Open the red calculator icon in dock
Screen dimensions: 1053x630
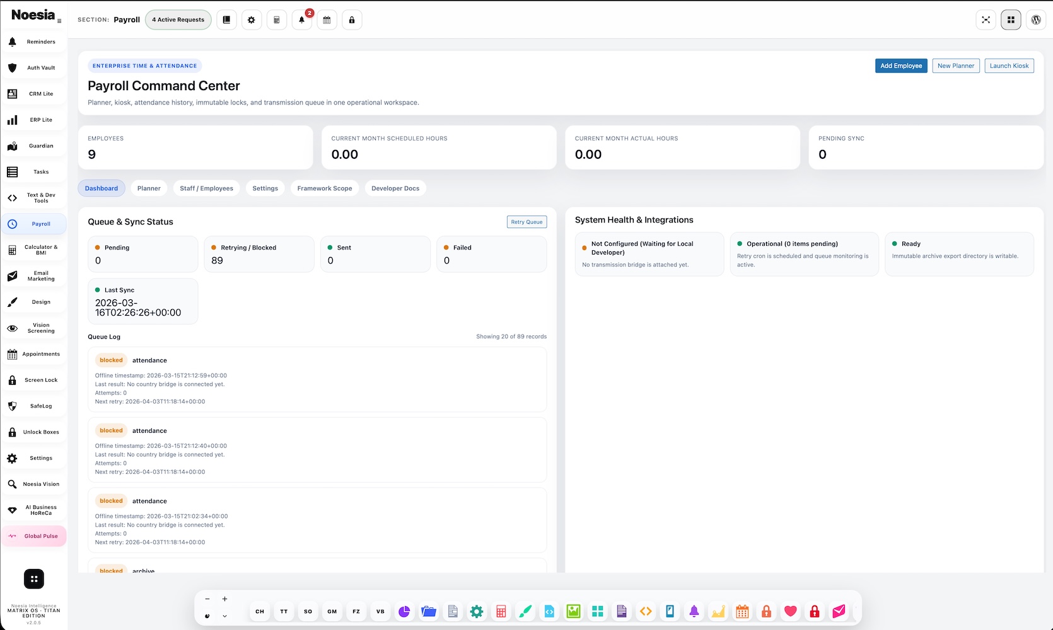tap(501, 611)
